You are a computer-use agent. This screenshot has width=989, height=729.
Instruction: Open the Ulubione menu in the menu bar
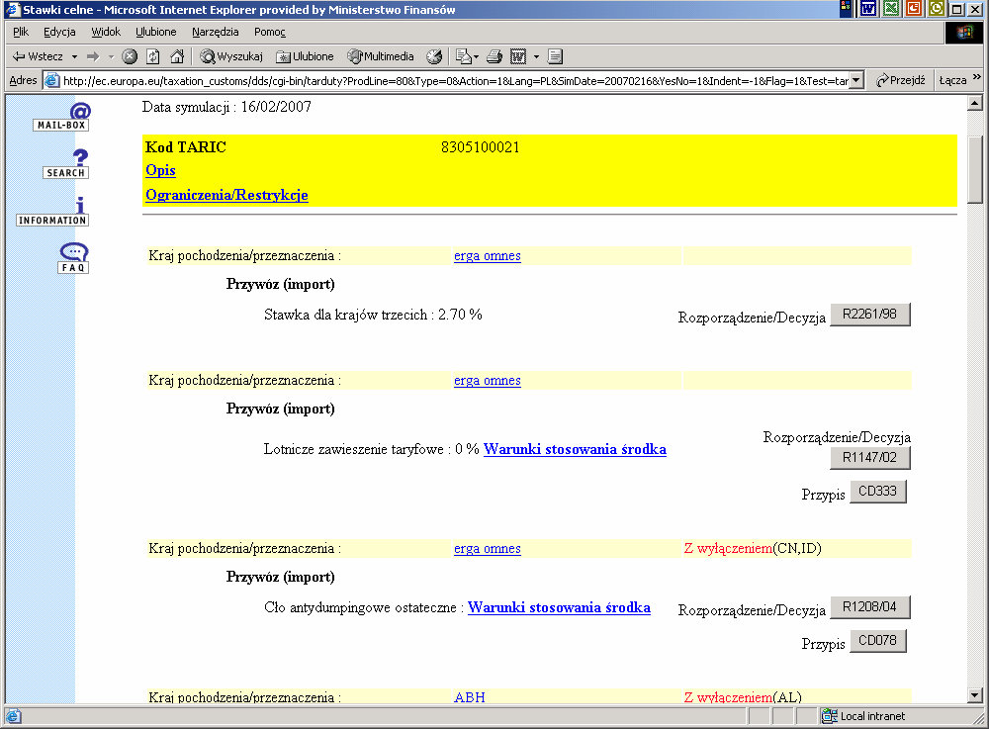pos(156,32)
